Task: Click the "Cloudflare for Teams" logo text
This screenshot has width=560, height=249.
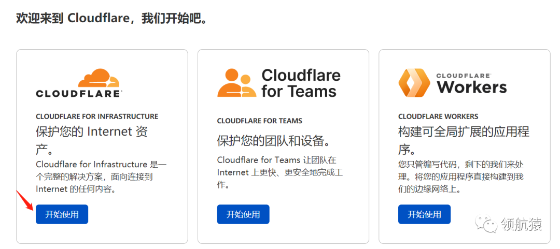Action: point(301,83)
